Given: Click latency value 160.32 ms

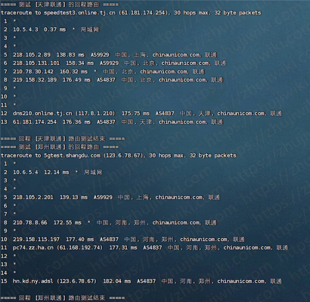Looking at the screenshot, I should [x=74, y=72].
